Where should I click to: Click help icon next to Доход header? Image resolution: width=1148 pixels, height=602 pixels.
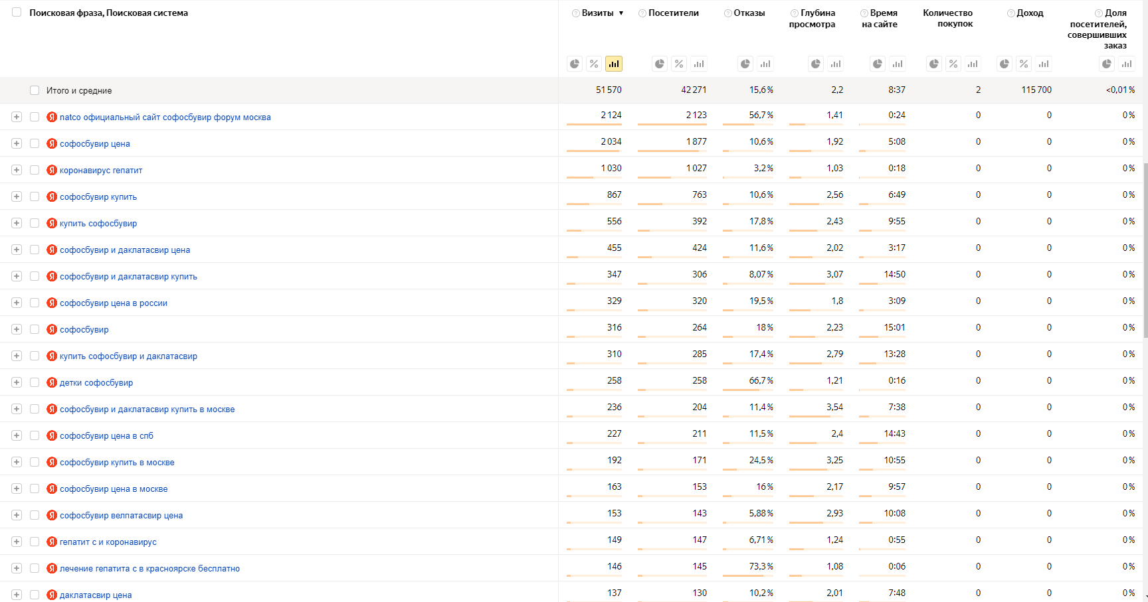click(1010, 13)
